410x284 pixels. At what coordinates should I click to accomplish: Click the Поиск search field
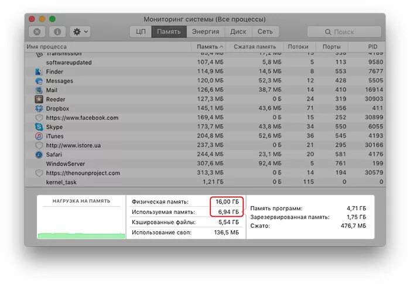344,32
